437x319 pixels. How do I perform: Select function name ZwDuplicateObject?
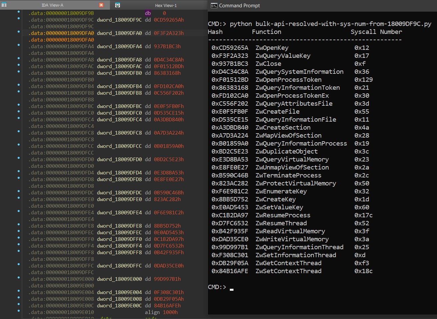(287, 152)
